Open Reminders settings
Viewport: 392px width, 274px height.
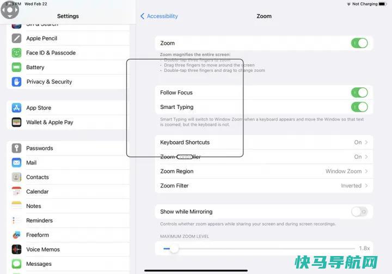pos(68,221)
